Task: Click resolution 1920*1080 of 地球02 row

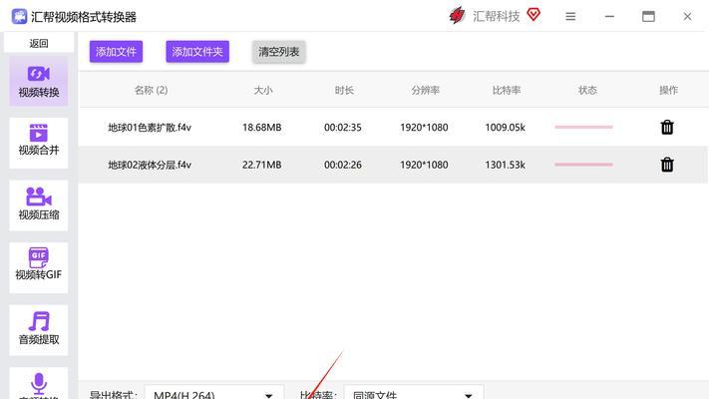Action: click(424, 166)
